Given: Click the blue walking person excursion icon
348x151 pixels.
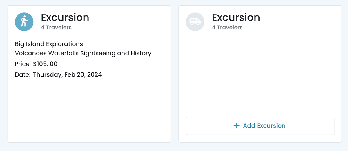Looking at the screenshot, I should pyautogui.click(x=24, y=22).
